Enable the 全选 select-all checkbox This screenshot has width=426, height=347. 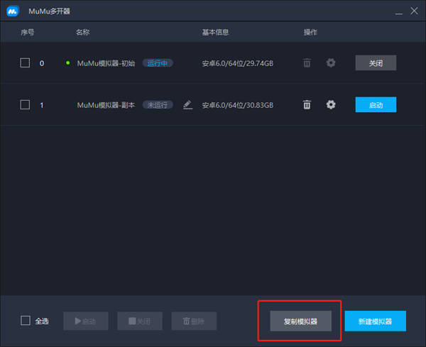pos(26,321)
